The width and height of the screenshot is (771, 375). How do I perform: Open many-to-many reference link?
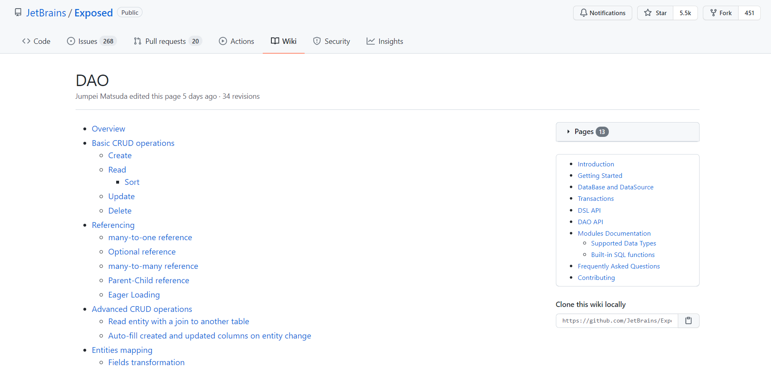click(153, 266)
